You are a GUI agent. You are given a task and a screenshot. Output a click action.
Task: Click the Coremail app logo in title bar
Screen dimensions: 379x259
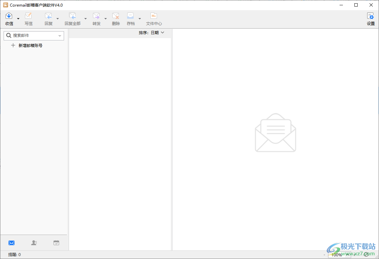(5, 5)
